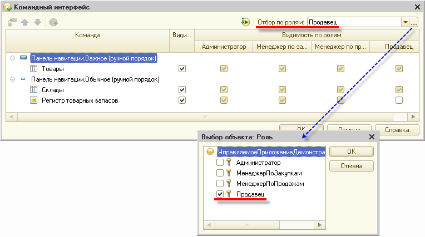425x237 pixels.
Task: Click command table scrollbar left arrow
Action: (11, 117)
